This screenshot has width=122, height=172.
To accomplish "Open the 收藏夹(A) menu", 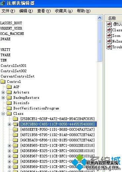I will [64, 11].
